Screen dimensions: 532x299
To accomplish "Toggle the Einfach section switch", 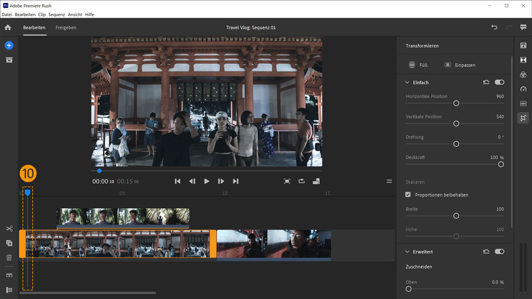I will (499, 83).
